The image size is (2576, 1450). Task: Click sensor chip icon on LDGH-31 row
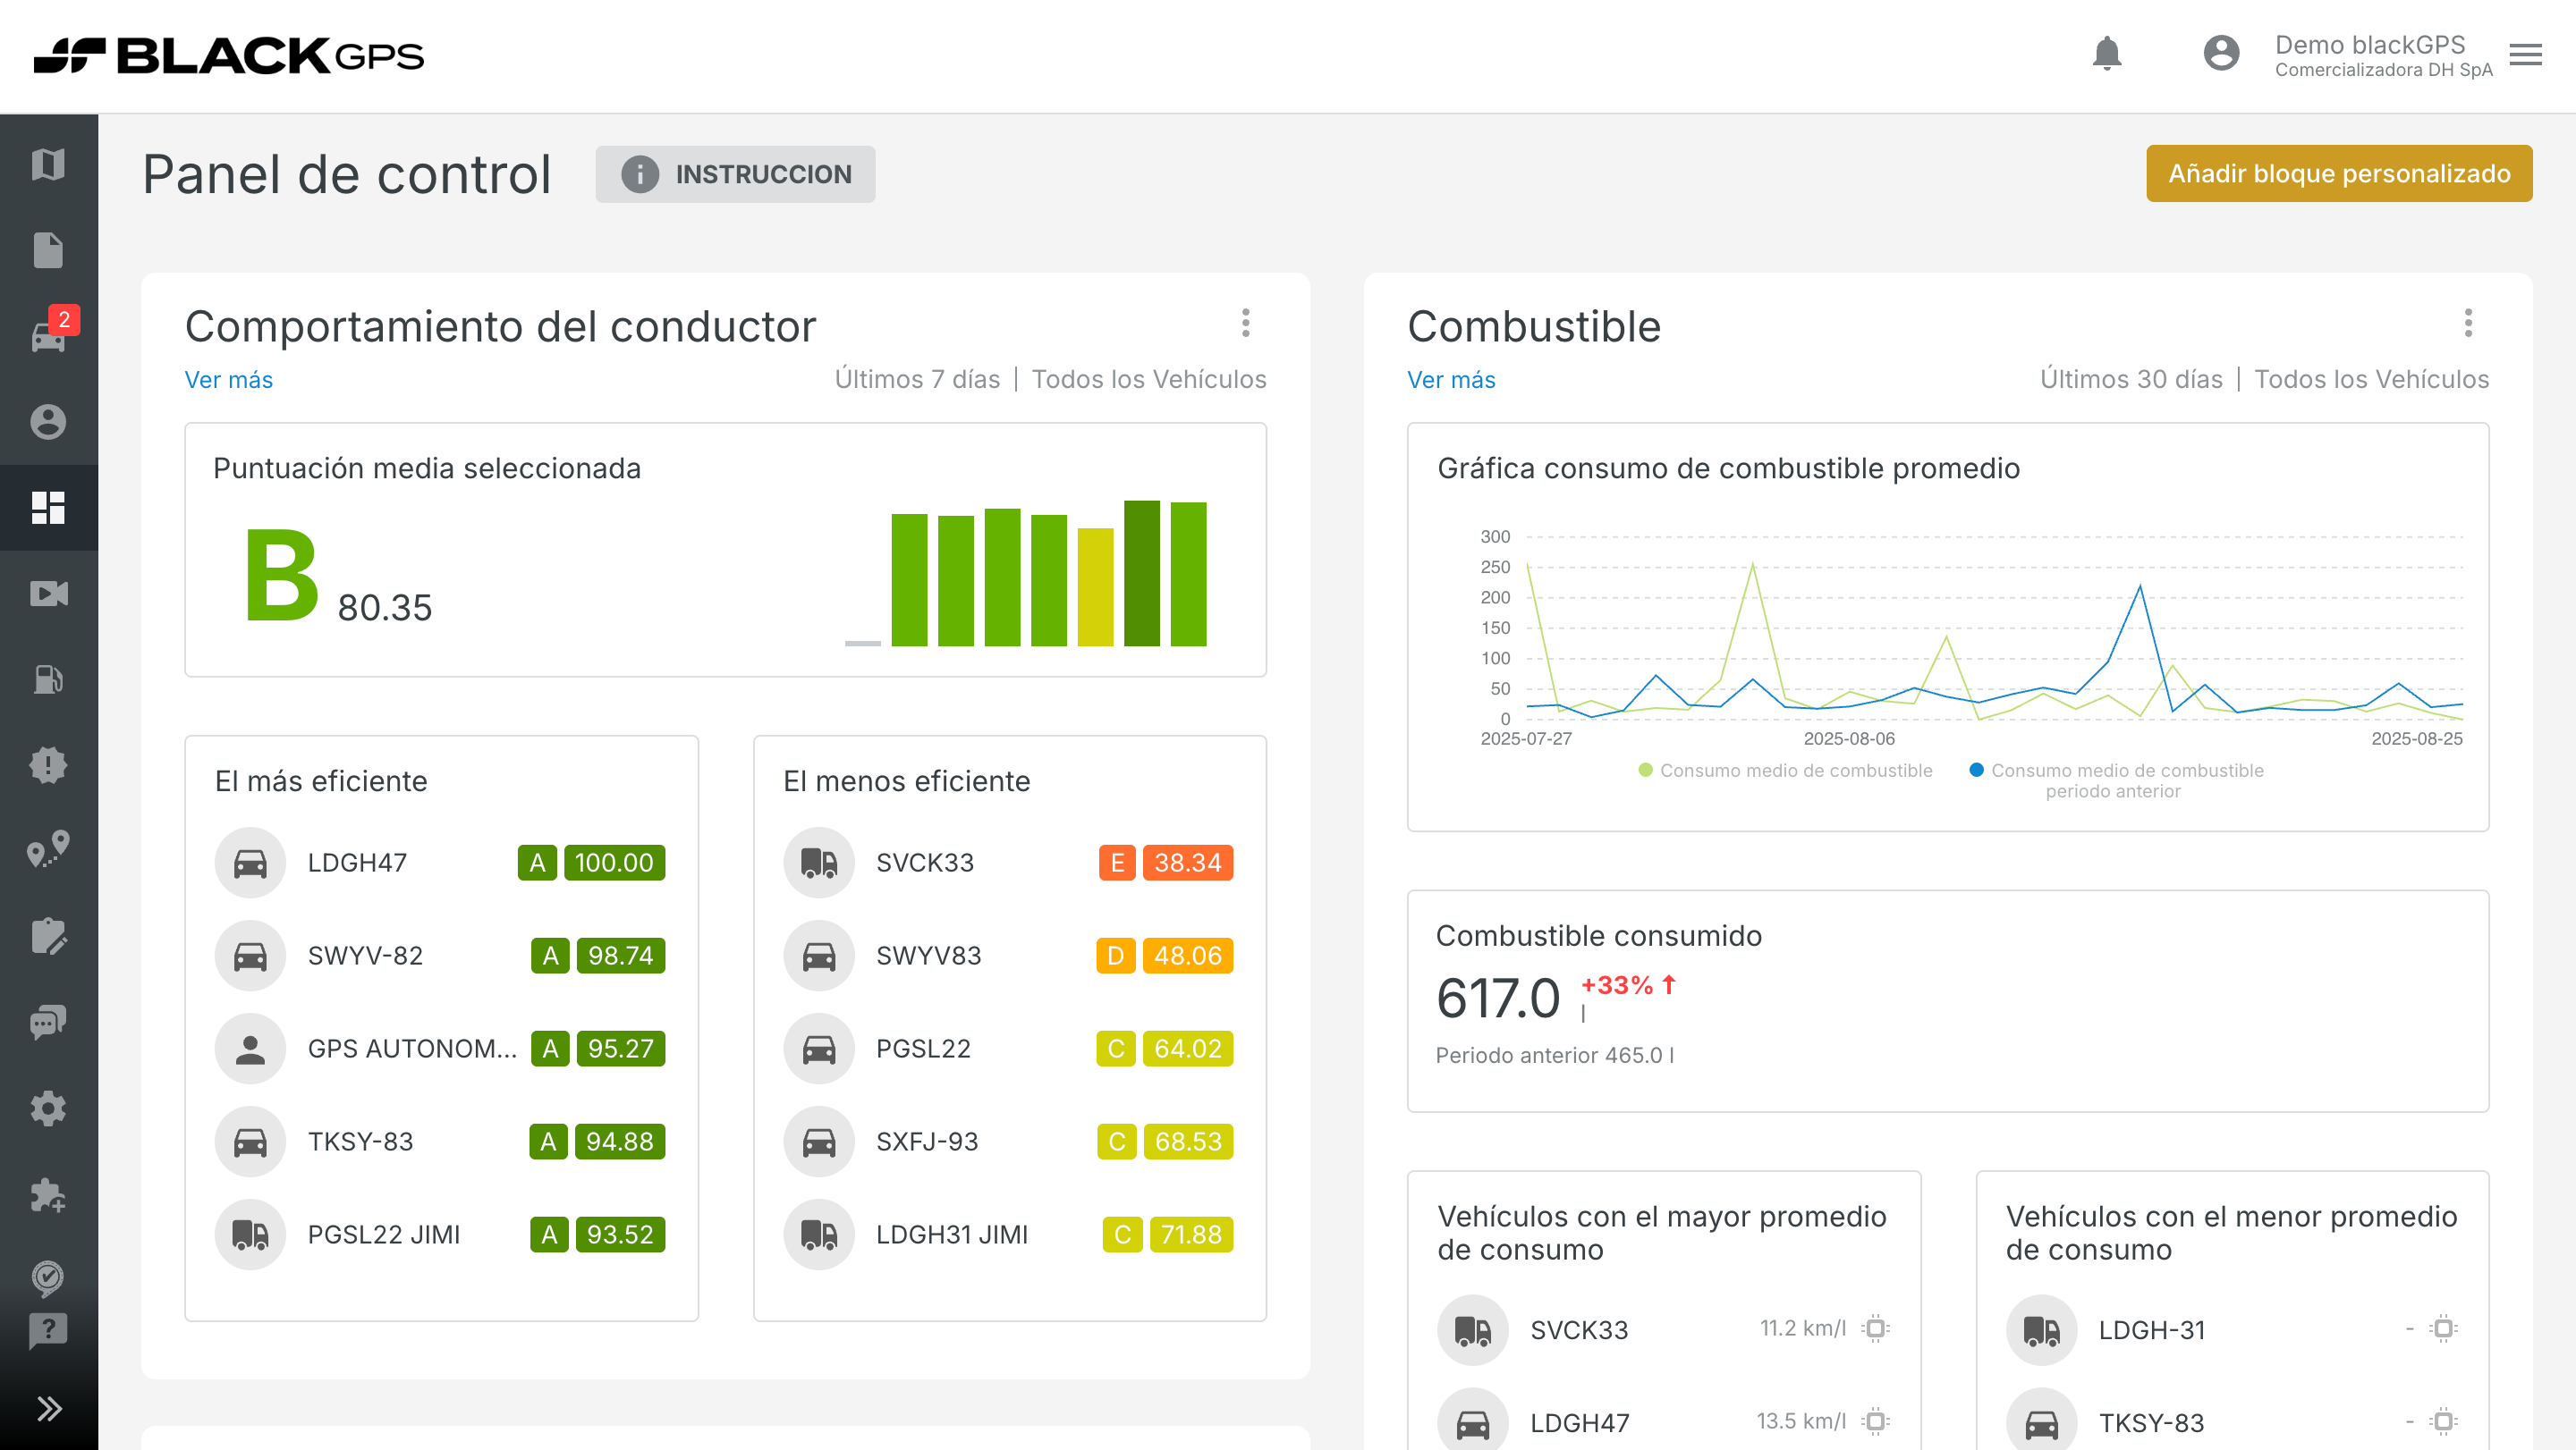coord(2443,1329)
